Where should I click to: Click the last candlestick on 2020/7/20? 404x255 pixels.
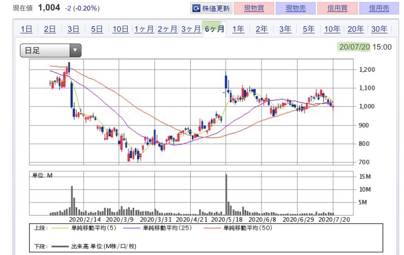click(x=333, y=107)
